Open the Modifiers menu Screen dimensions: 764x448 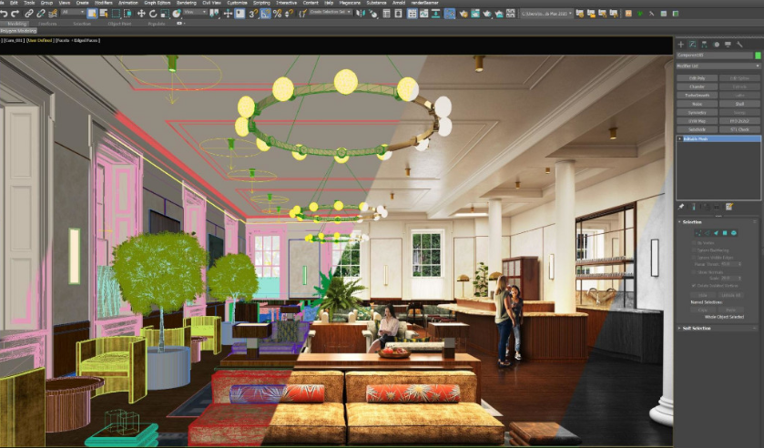(102, 3)
